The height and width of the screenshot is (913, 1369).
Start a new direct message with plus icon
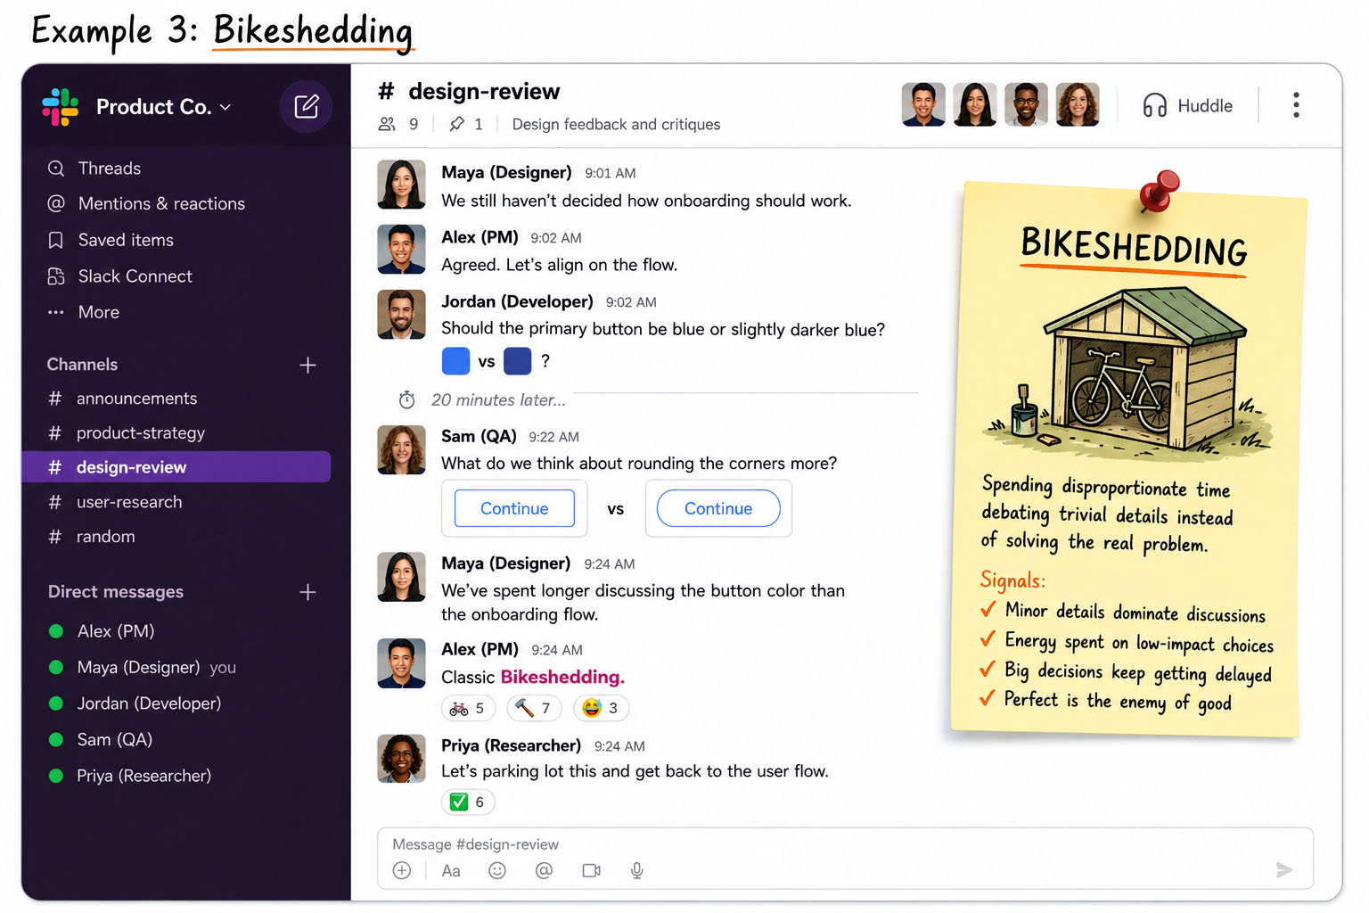307,592
